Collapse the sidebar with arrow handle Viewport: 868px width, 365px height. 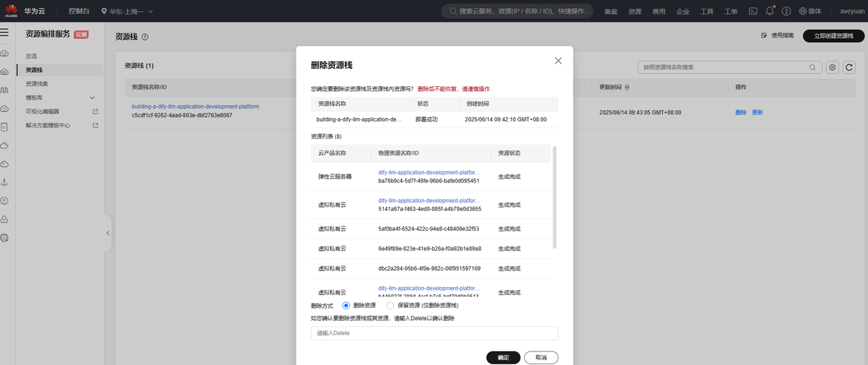[x=108, y=233]
